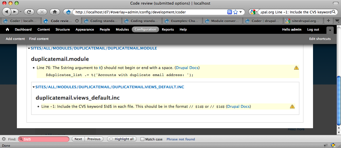Collapse the DUPLICATEMAIL.VIEWS_DEFAULT.INC fieldset

110,87
